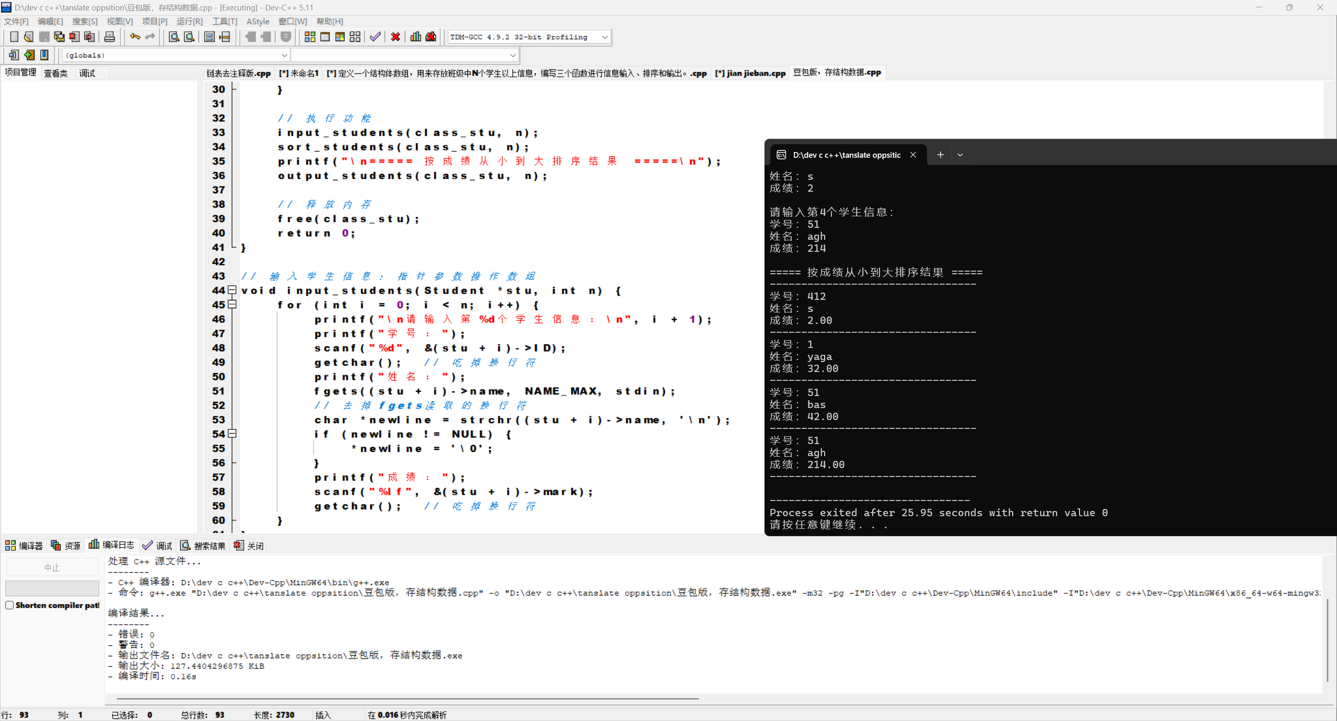The width and height of the screenshot is (1337, 721).
Task: Click the Undo arrow icon
Action: 135,37
